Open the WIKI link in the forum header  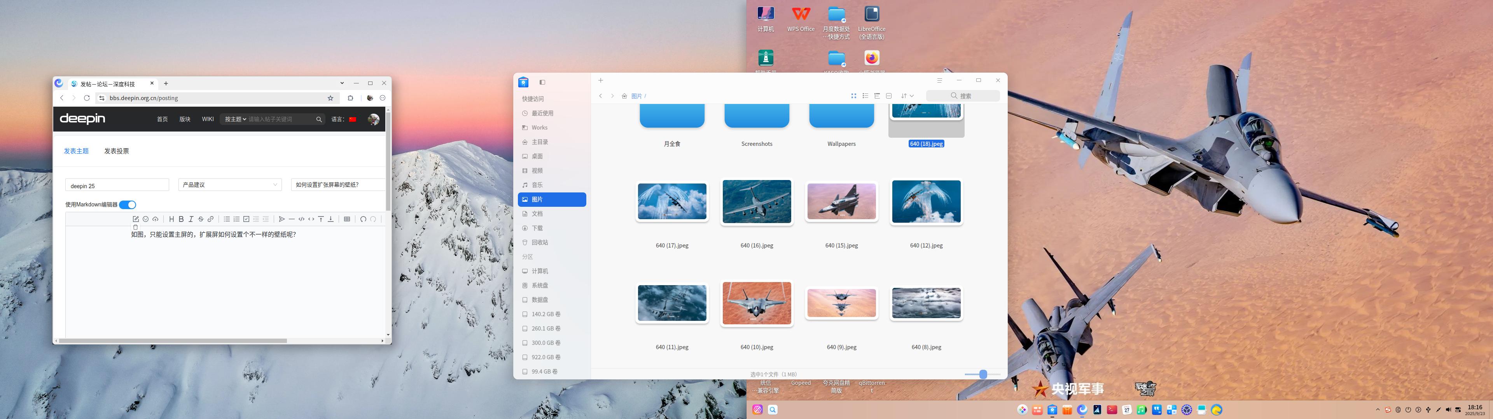tap(208, 119)
